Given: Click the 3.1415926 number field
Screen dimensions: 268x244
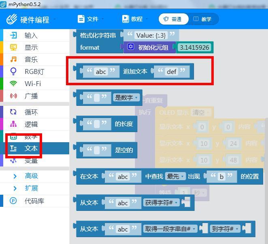Looking at the screenshot, I should [x=195, y=47].
